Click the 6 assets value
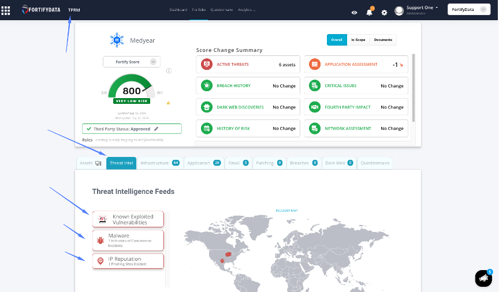499x292 pixels. (287, 65)
